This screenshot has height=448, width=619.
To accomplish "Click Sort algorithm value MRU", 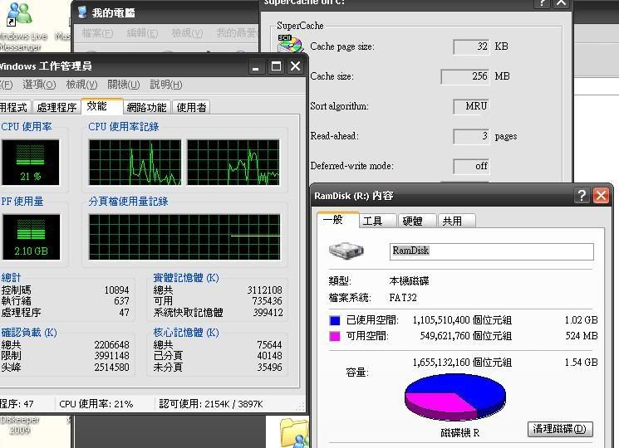I will (471, 106).
